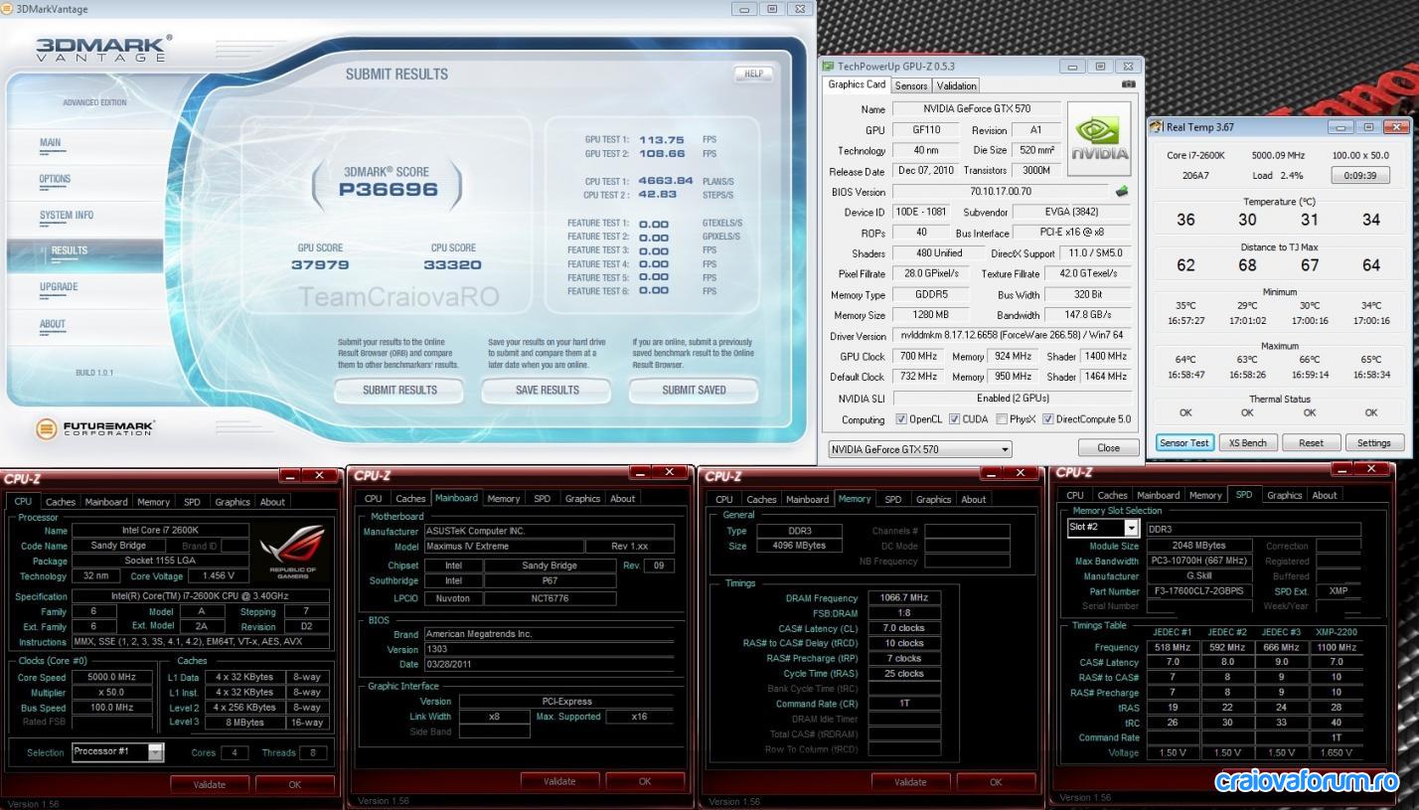The image size is (1419, 810).
Task: Open ABOUT in the 3DMark sidebar
Action: [53, 324]
